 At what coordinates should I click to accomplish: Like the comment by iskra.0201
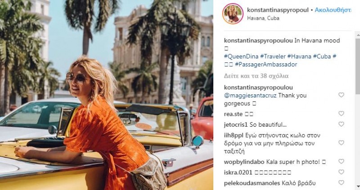[341, 172]
